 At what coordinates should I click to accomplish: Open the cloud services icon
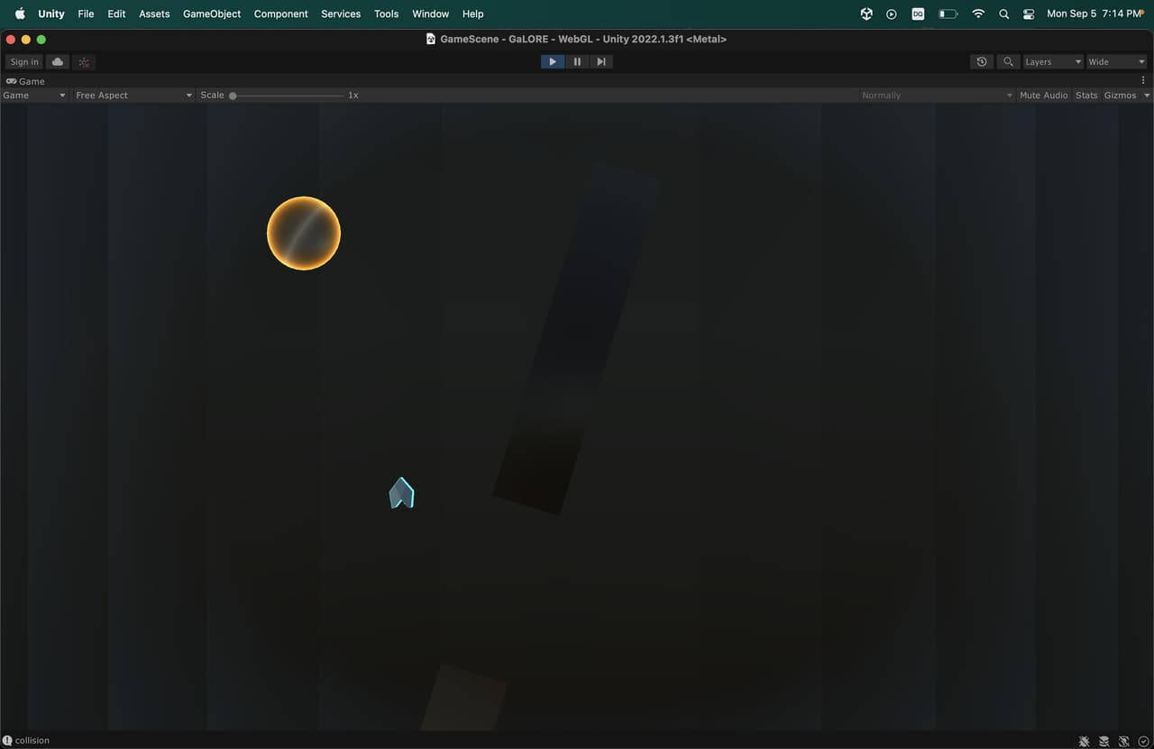pos(58,61)
